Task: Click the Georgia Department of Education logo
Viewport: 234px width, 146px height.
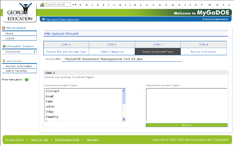Action: point(20,12)
